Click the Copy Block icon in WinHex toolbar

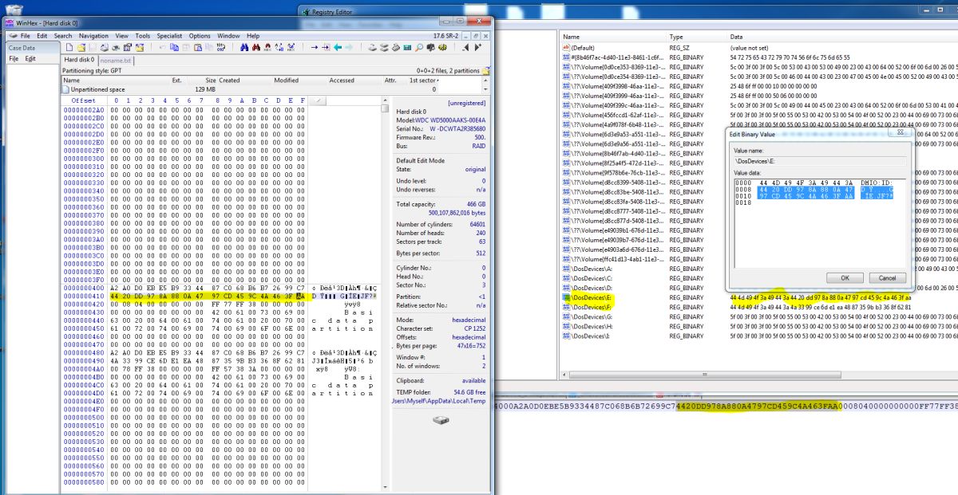click(174, 48)
